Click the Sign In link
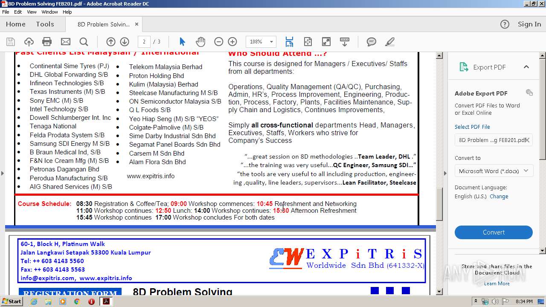This screenshot has width=546, height=307. click(x=529, y=24)
